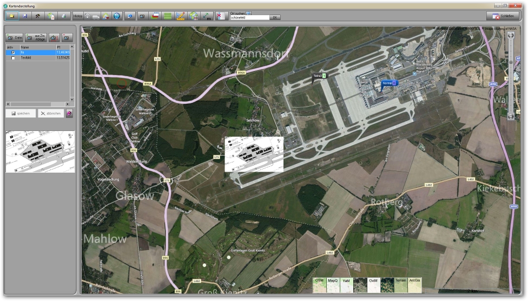Click the airport plan overlay on map
This screenshot has height=301, width=528.
pyautogui.click(x=254, y=154)
